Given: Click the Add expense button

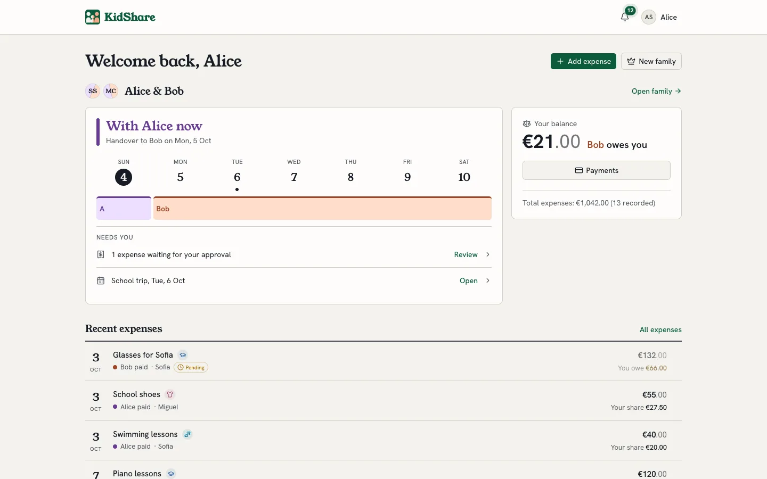Looking at the screenshot, I should [x=583, y=61].
